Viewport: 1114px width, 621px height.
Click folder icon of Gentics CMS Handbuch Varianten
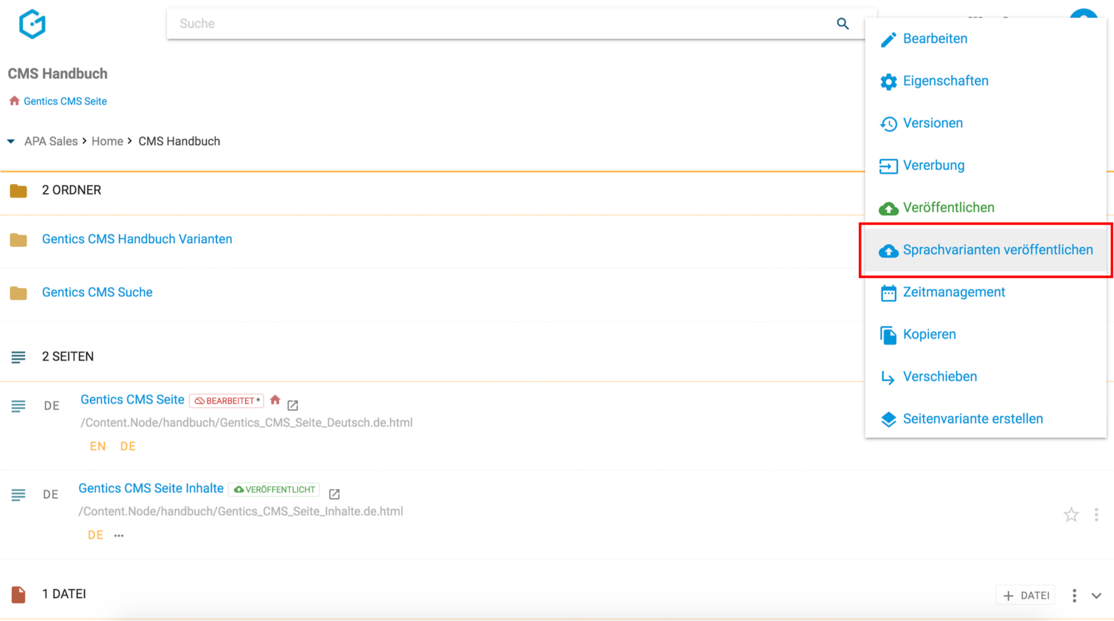pyautogui.click(x=18, y=240)
